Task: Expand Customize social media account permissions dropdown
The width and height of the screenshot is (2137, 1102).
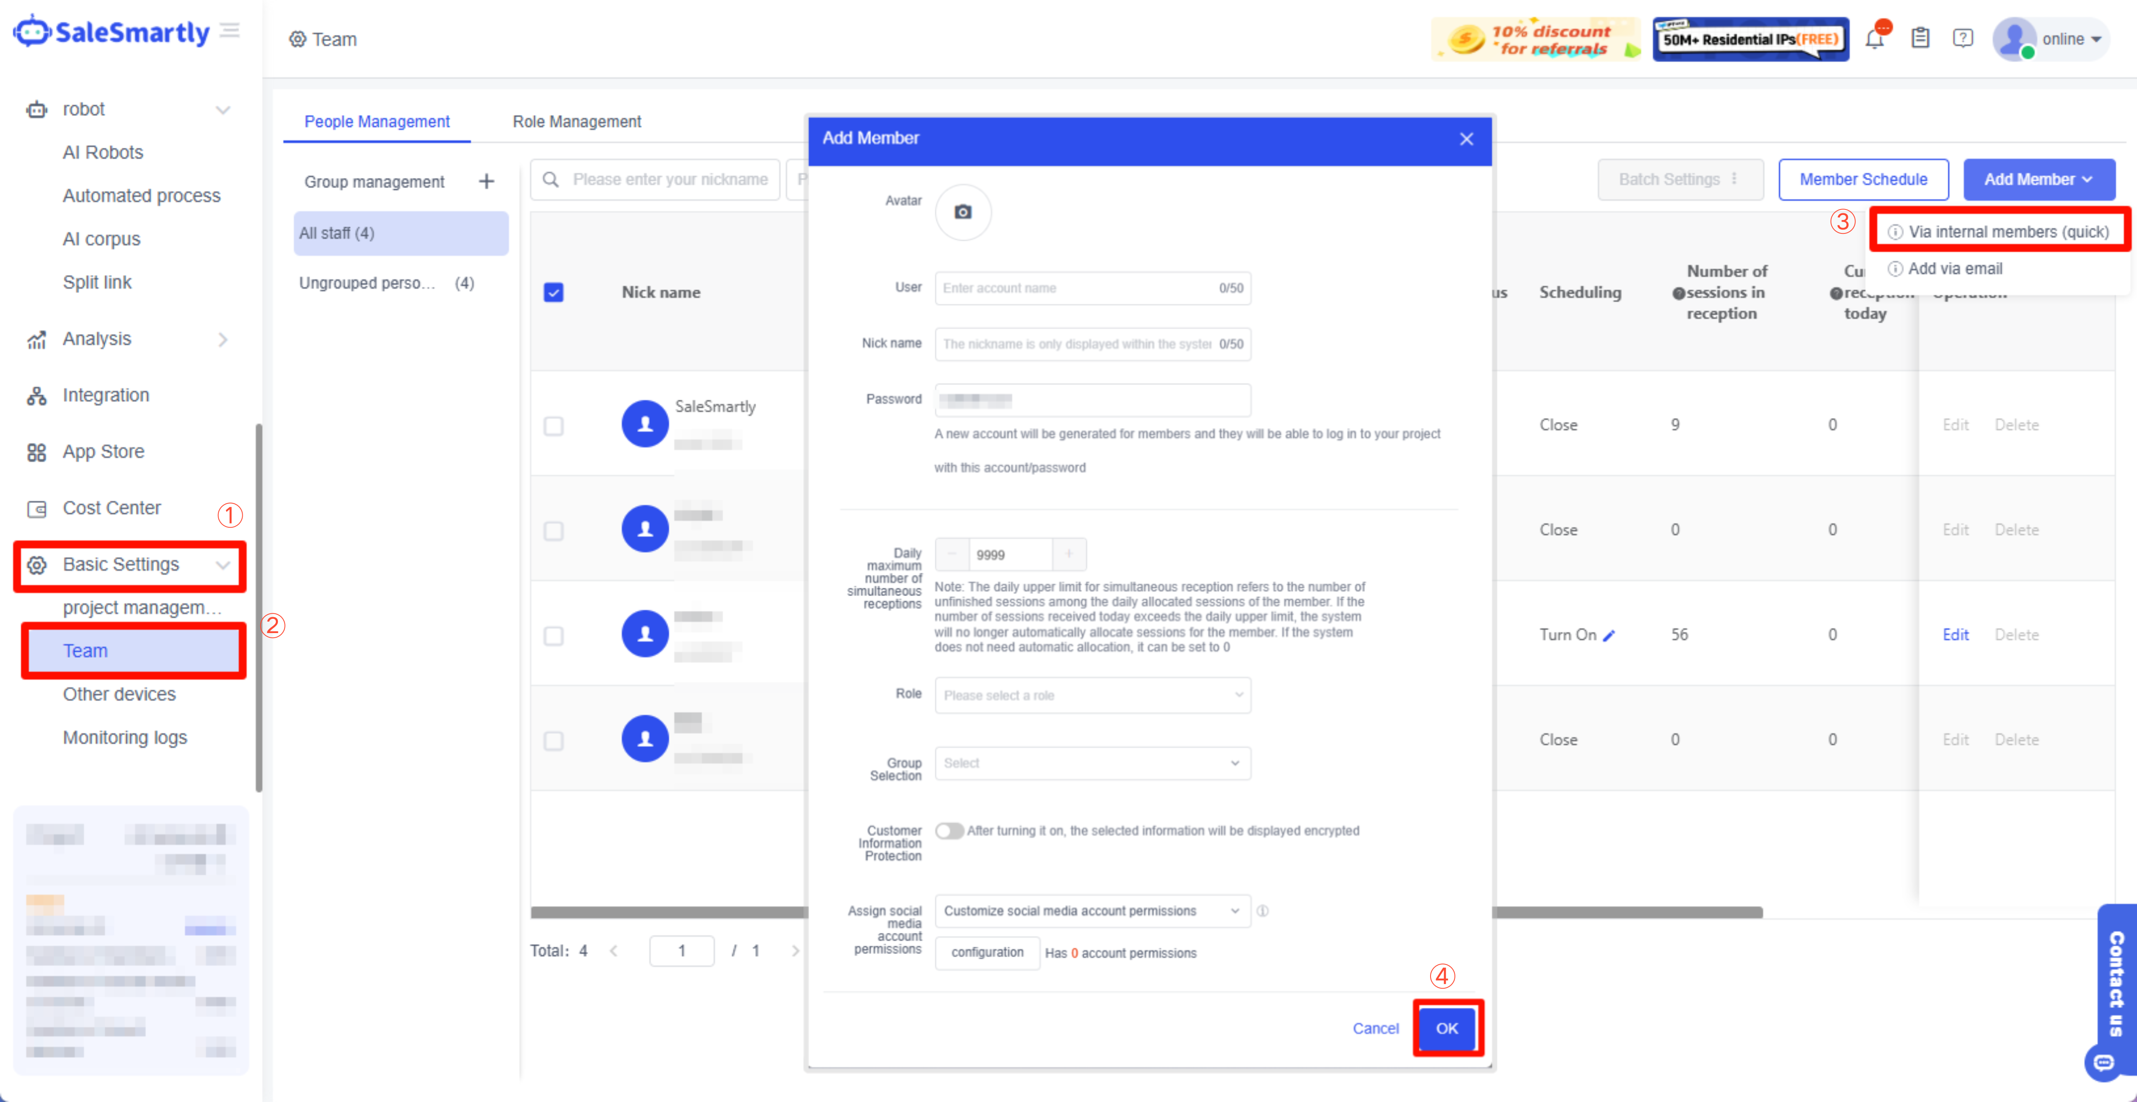Action: [x=1092, y=911]
